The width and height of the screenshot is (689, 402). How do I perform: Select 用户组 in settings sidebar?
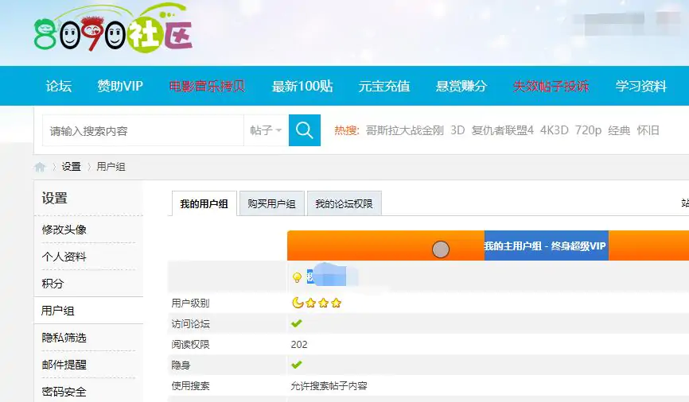click(57, 311)
